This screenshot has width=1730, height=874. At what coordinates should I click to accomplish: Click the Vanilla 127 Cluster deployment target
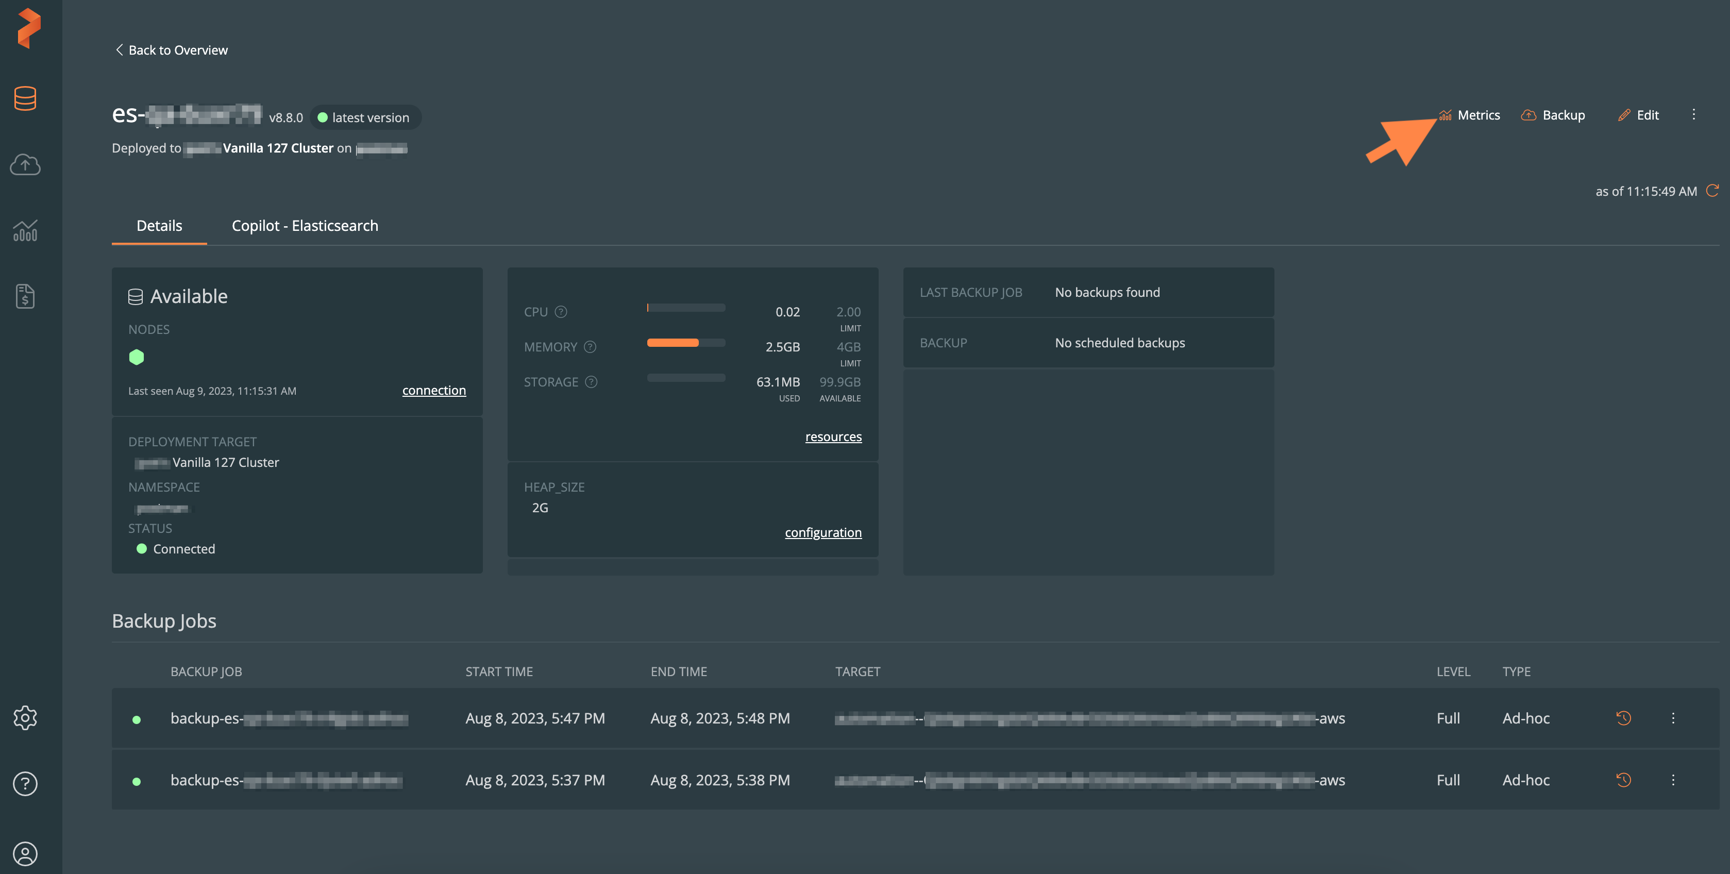coord(207,462)
